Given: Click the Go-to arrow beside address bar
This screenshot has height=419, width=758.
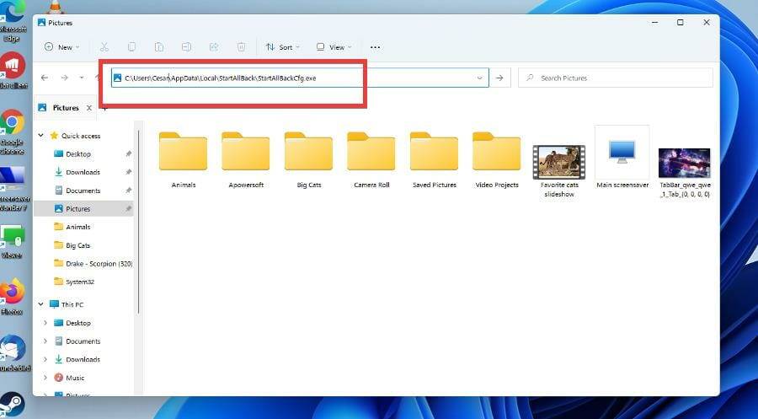Looking at the screenshot, I should tap(499, 78).
